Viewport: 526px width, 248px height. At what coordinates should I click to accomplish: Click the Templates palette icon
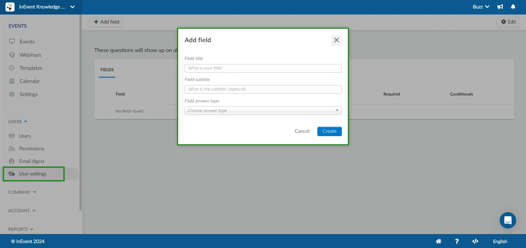tap(12, 68)
